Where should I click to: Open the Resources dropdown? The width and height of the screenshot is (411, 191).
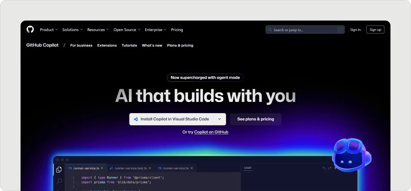[98, 30]
